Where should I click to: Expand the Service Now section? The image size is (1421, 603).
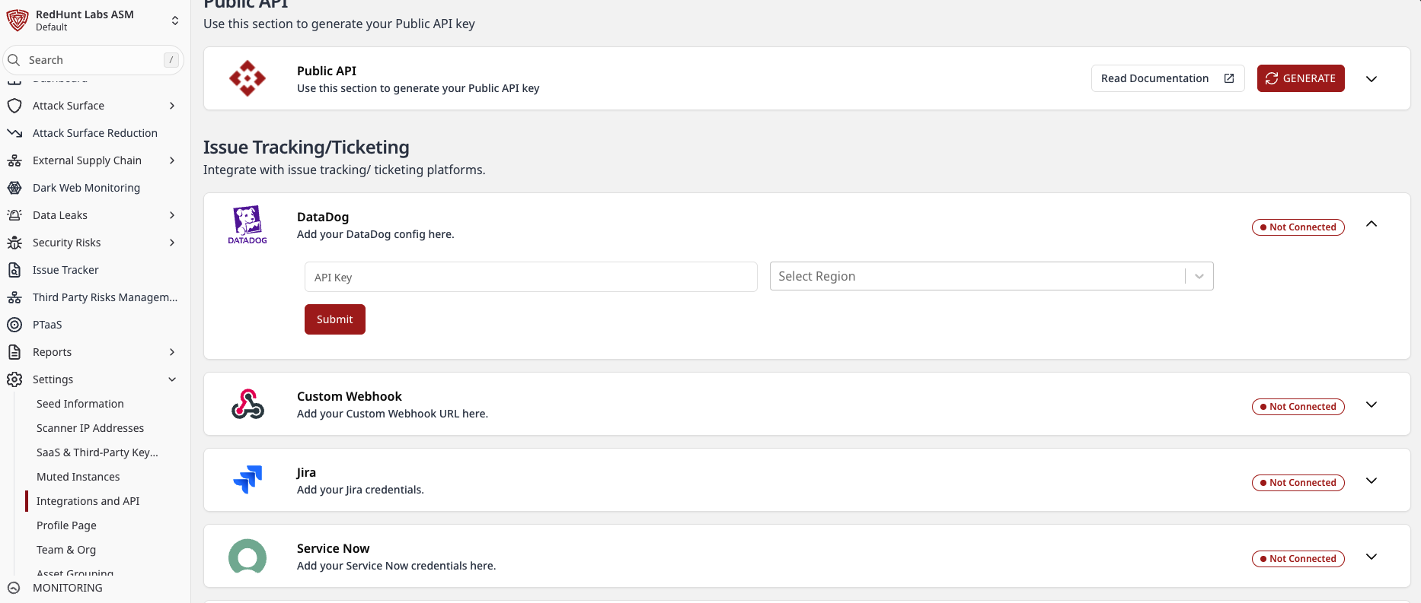pos(1371,557)
